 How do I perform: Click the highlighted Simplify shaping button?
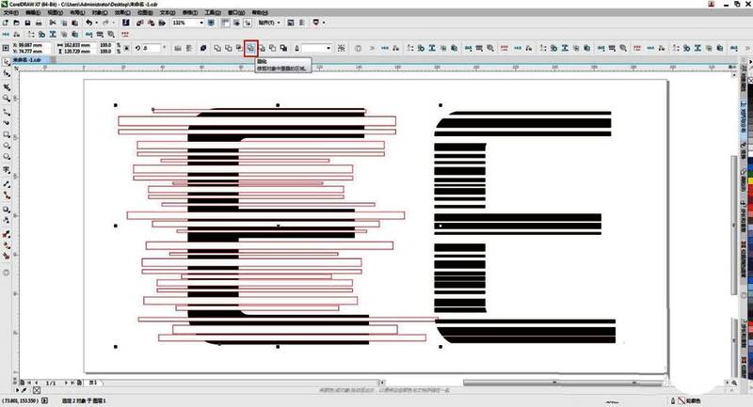[250, 47]
